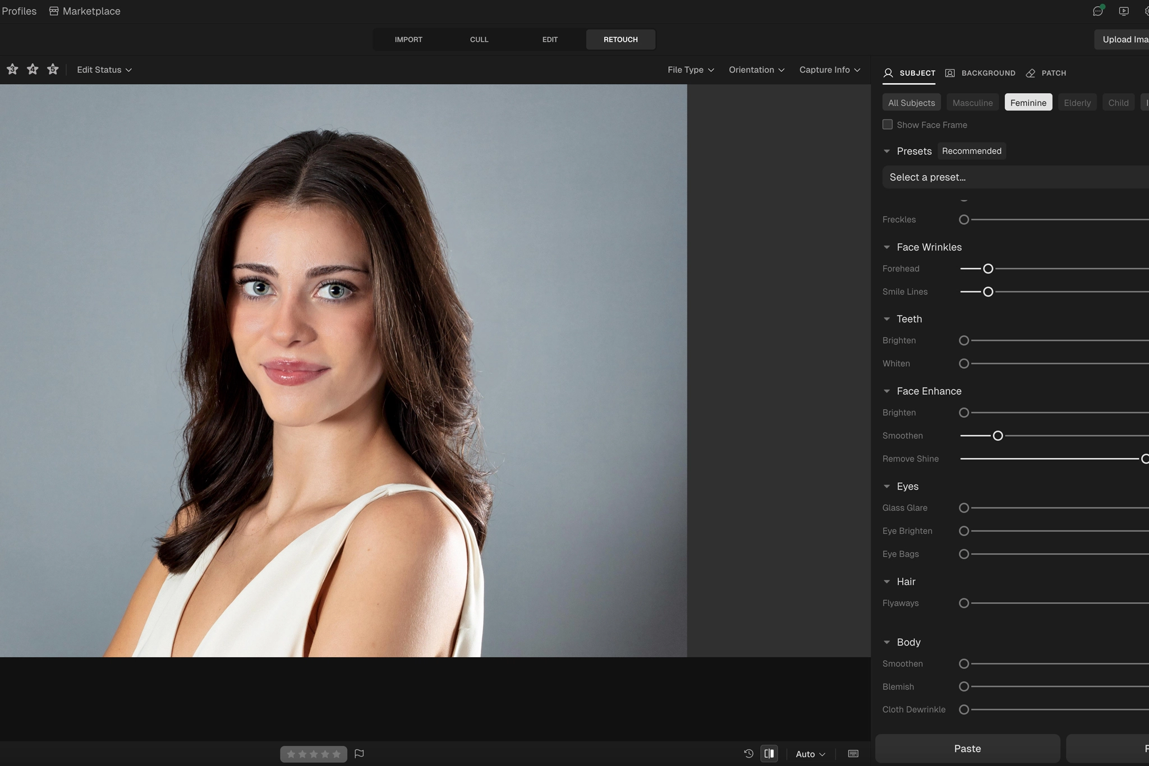Toggle the Recommended presets chip
The width and height of the screenshot is (1149, 766).
[x=972, y=151]
